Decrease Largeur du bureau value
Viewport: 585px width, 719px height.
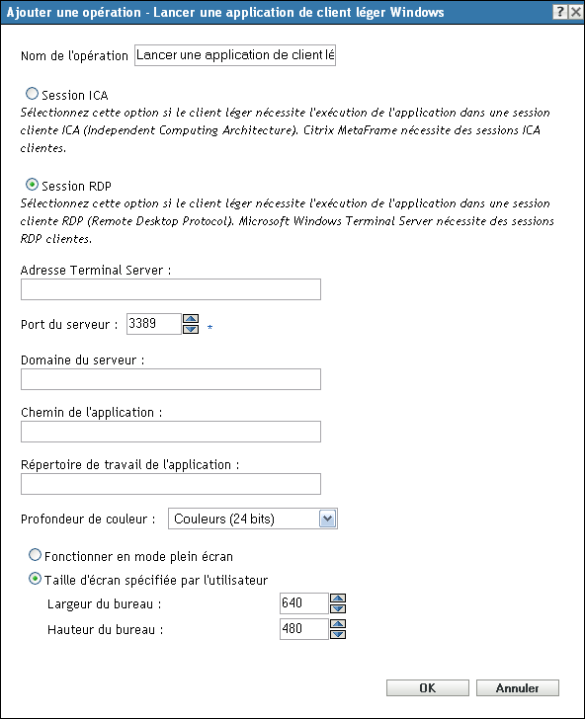[338, 608]
